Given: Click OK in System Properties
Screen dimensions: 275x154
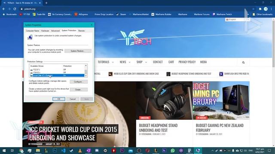Looking at the screenshot, I should pos(59,99).
